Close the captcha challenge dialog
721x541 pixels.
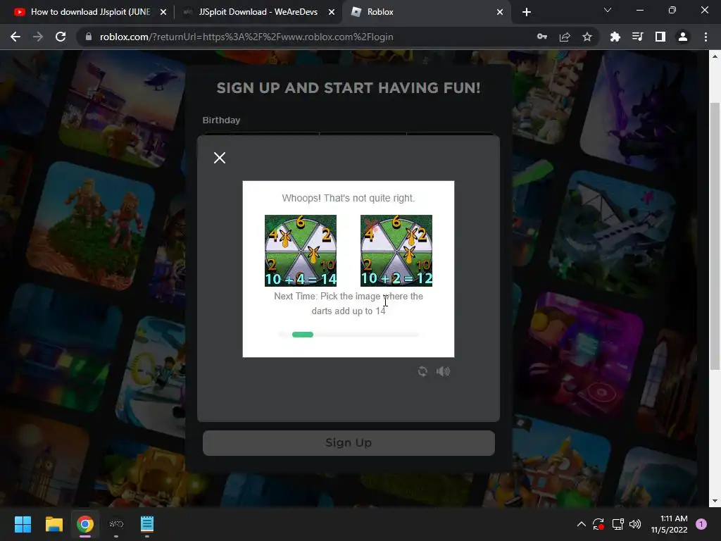point(220,158)
